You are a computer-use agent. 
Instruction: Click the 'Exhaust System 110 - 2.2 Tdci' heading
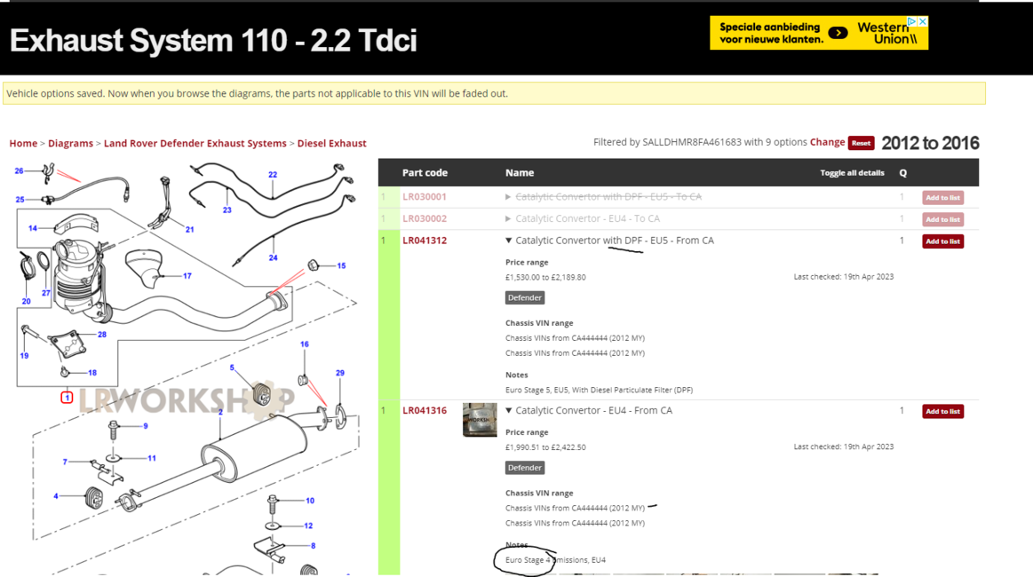213,40
